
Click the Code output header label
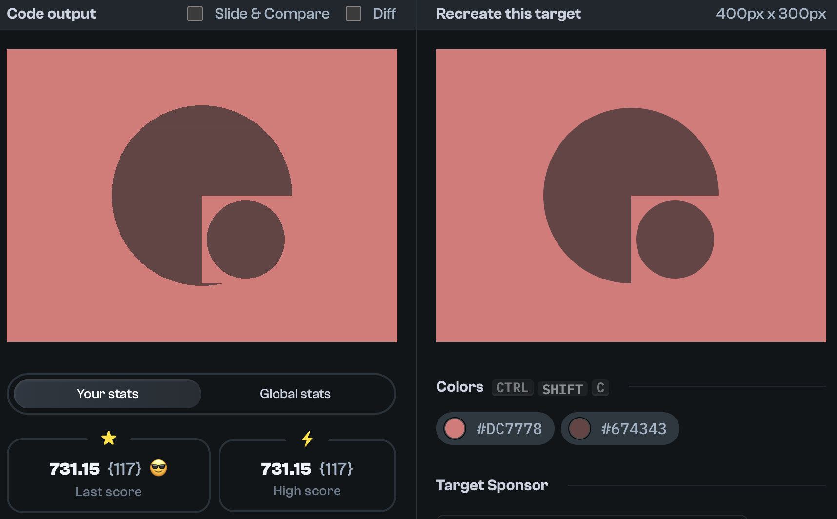[x=50, y=13]
